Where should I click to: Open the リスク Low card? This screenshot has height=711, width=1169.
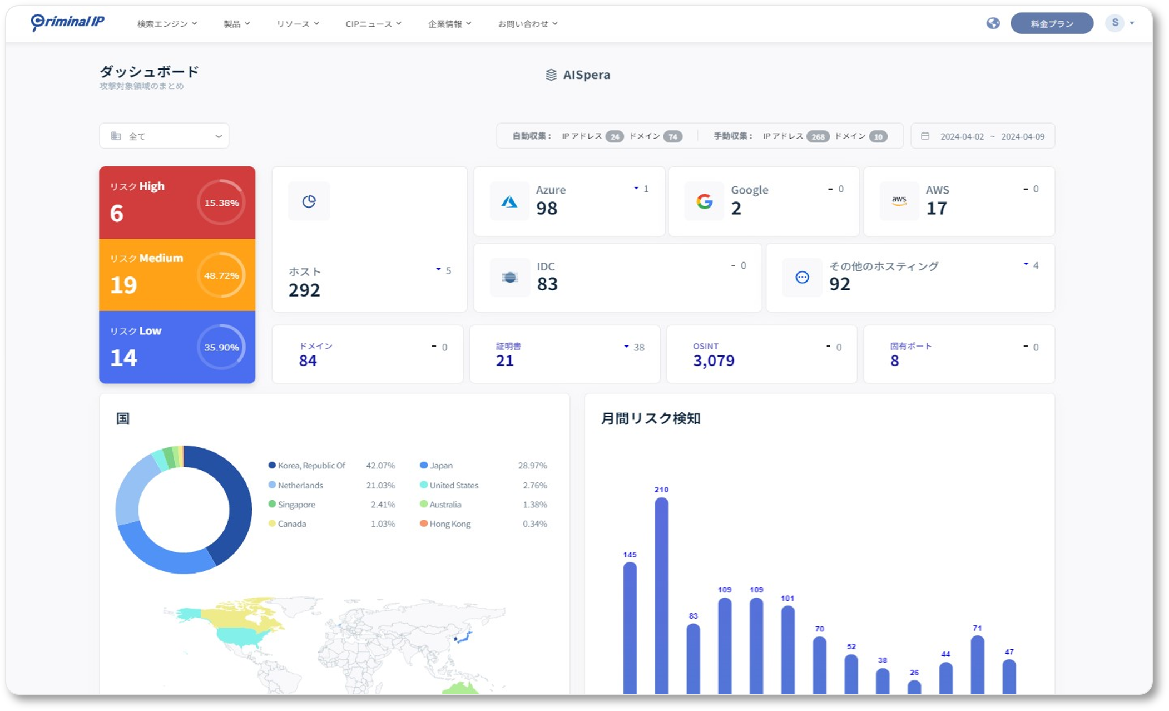pyautogui.click(x=177, y=347)
